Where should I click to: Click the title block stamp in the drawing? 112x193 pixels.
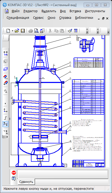click(88, 164)
